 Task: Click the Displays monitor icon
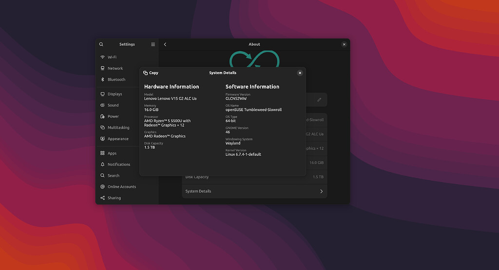pos(103,94)
